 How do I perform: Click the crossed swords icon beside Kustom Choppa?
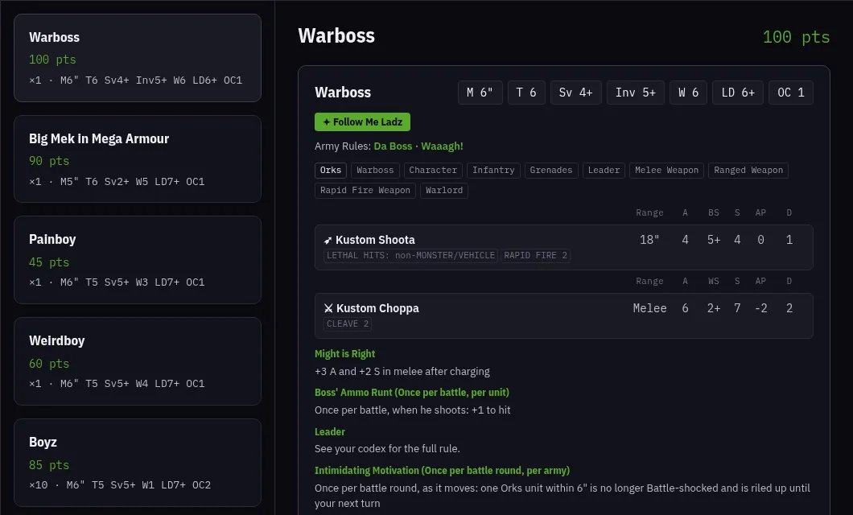click(328, 308)
